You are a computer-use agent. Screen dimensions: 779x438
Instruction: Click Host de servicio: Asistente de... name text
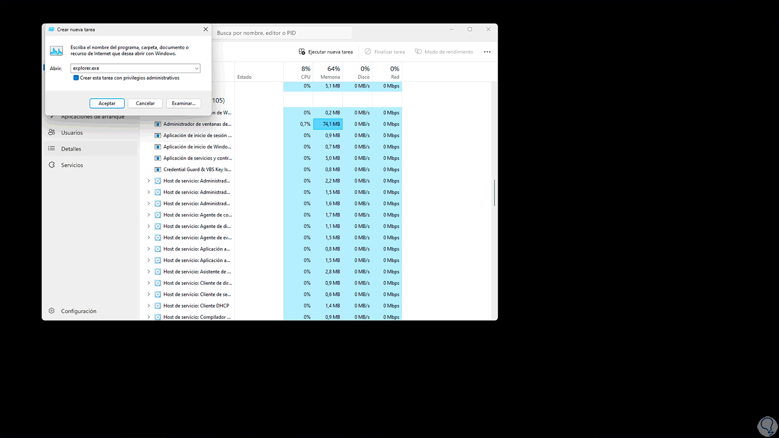pos(197,272)
